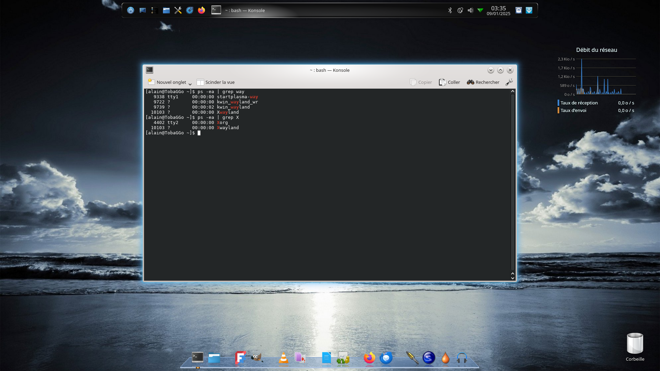Launch Firefox from the top panel
The image size is (660, 371).
click(201, 10)
